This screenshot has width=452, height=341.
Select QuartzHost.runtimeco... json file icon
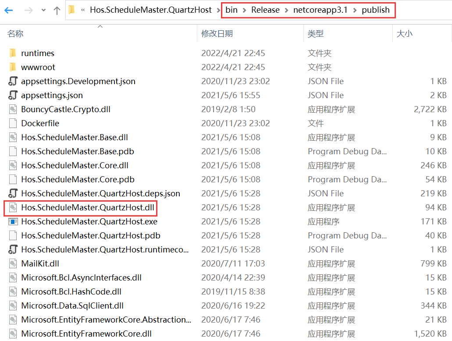pos(13,250)
